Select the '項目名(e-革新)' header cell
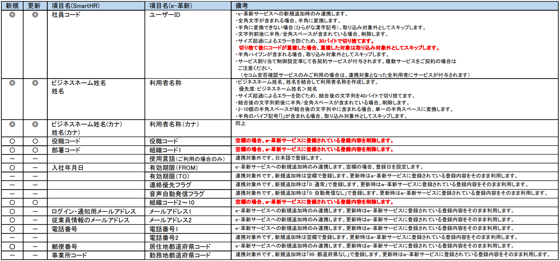Screen dimensions: 560x261 click(188, 6)
